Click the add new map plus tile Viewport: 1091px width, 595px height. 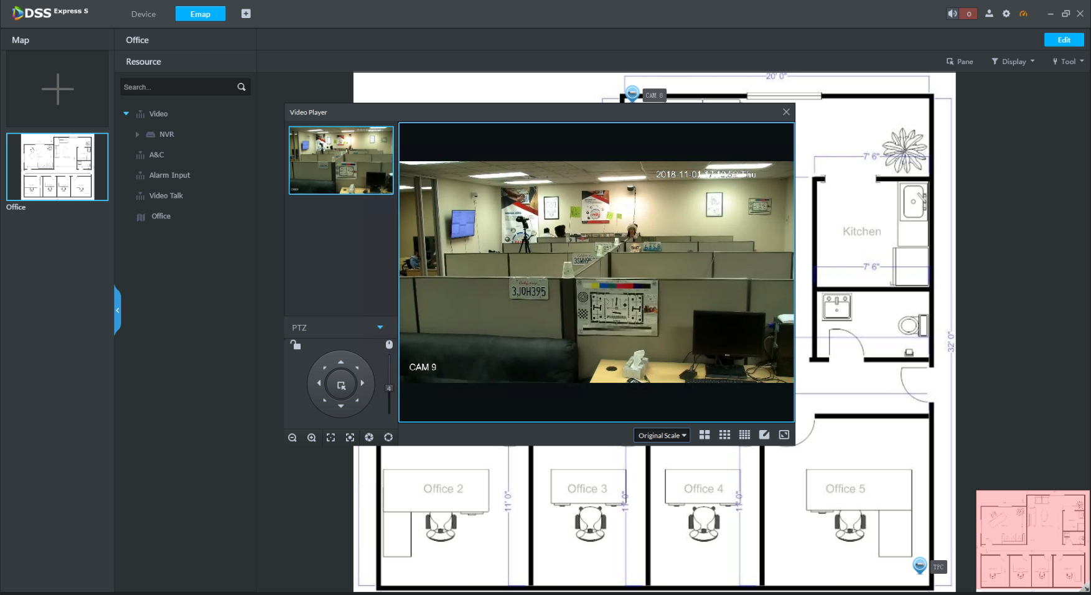point(58,89)
